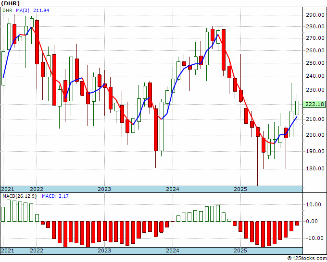Click the 2022 label on price chart axis
Viewport: 327px width, 262px height.
point(37,189)
